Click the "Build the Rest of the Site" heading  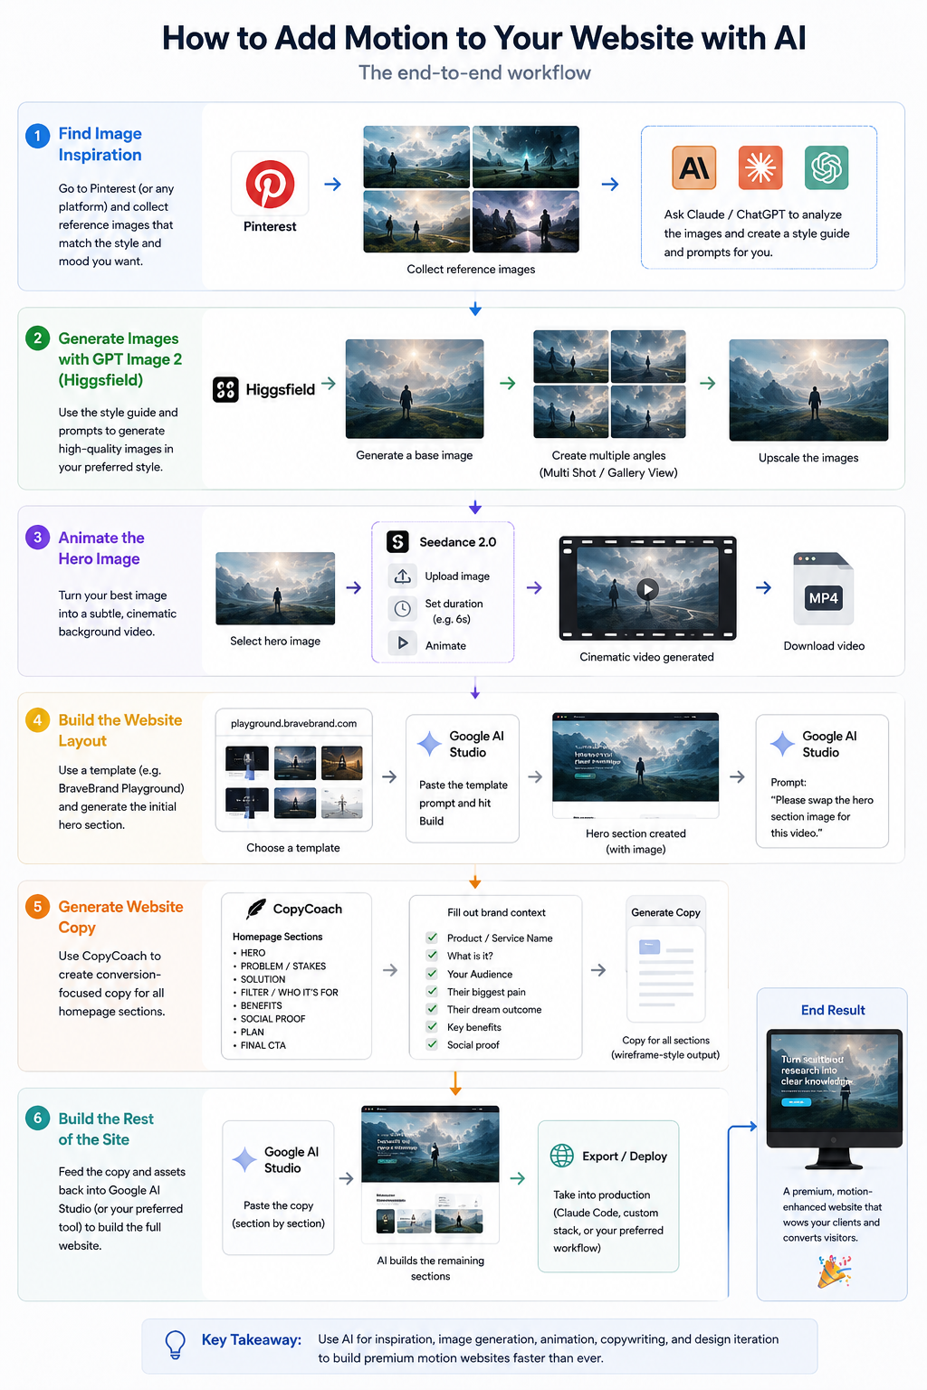click(x=106, y=1128)
